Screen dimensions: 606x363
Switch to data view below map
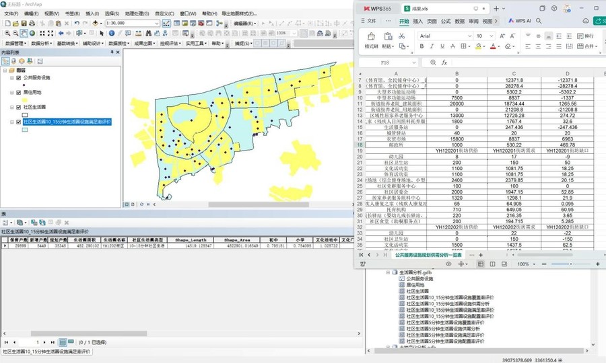pyautogui.click(x=127, y=204)
